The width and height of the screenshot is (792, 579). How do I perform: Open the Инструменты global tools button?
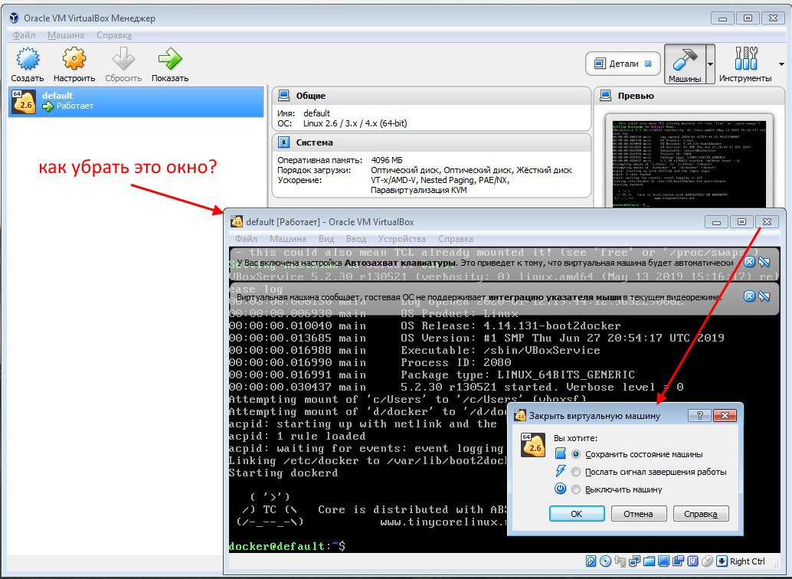(745, 64)
